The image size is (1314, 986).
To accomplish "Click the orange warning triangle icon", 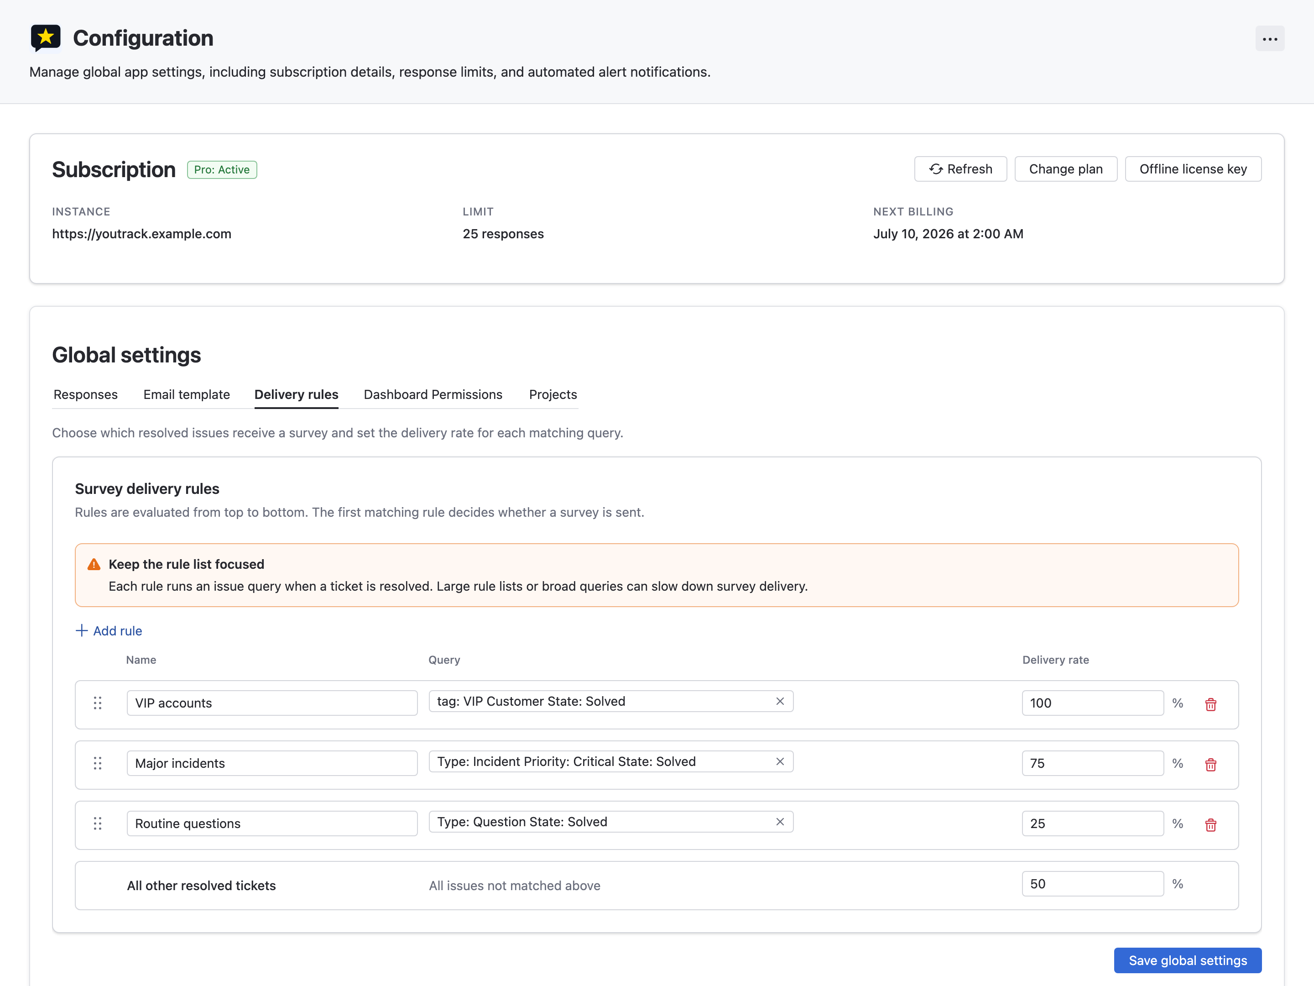I will click(x=94, y=564).
